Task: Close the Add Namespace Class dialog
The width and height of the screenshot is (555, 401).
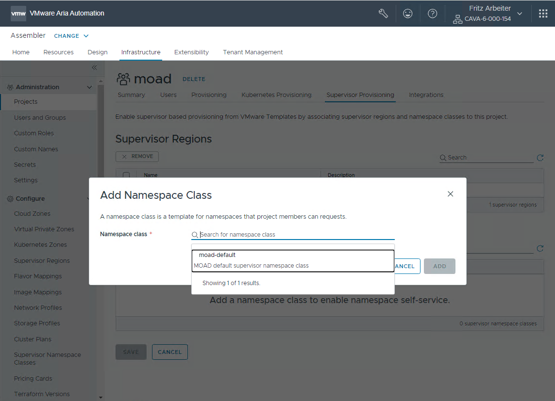Action: tap(450, 194)
